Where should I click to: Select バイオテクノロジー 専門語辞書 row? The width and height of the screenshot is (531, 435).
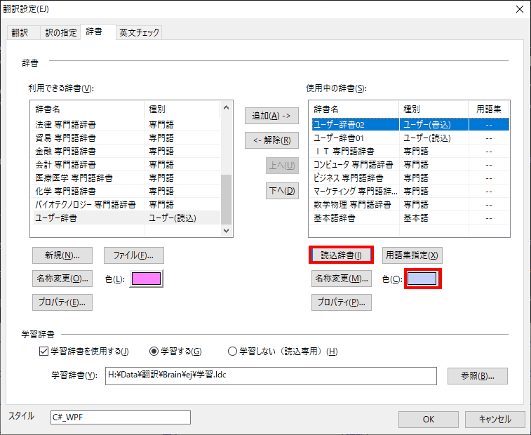(126, 205)
